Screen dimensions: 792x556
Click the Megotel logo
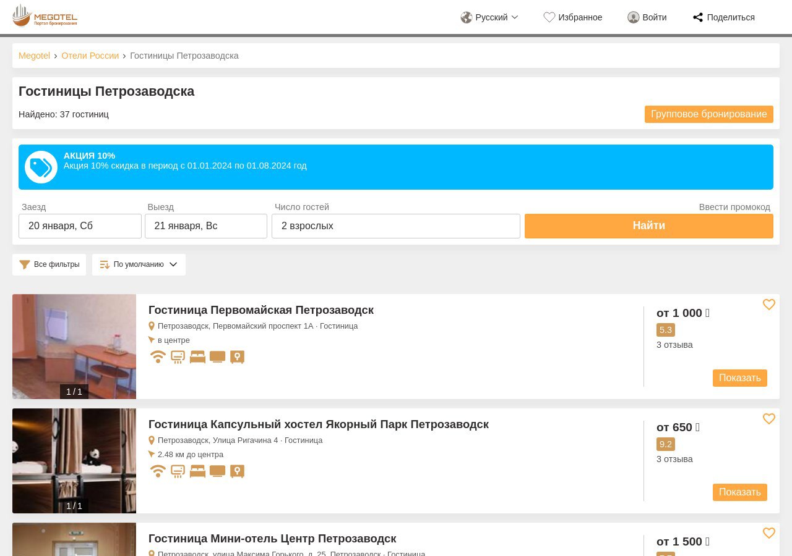[x=45, y=16]
